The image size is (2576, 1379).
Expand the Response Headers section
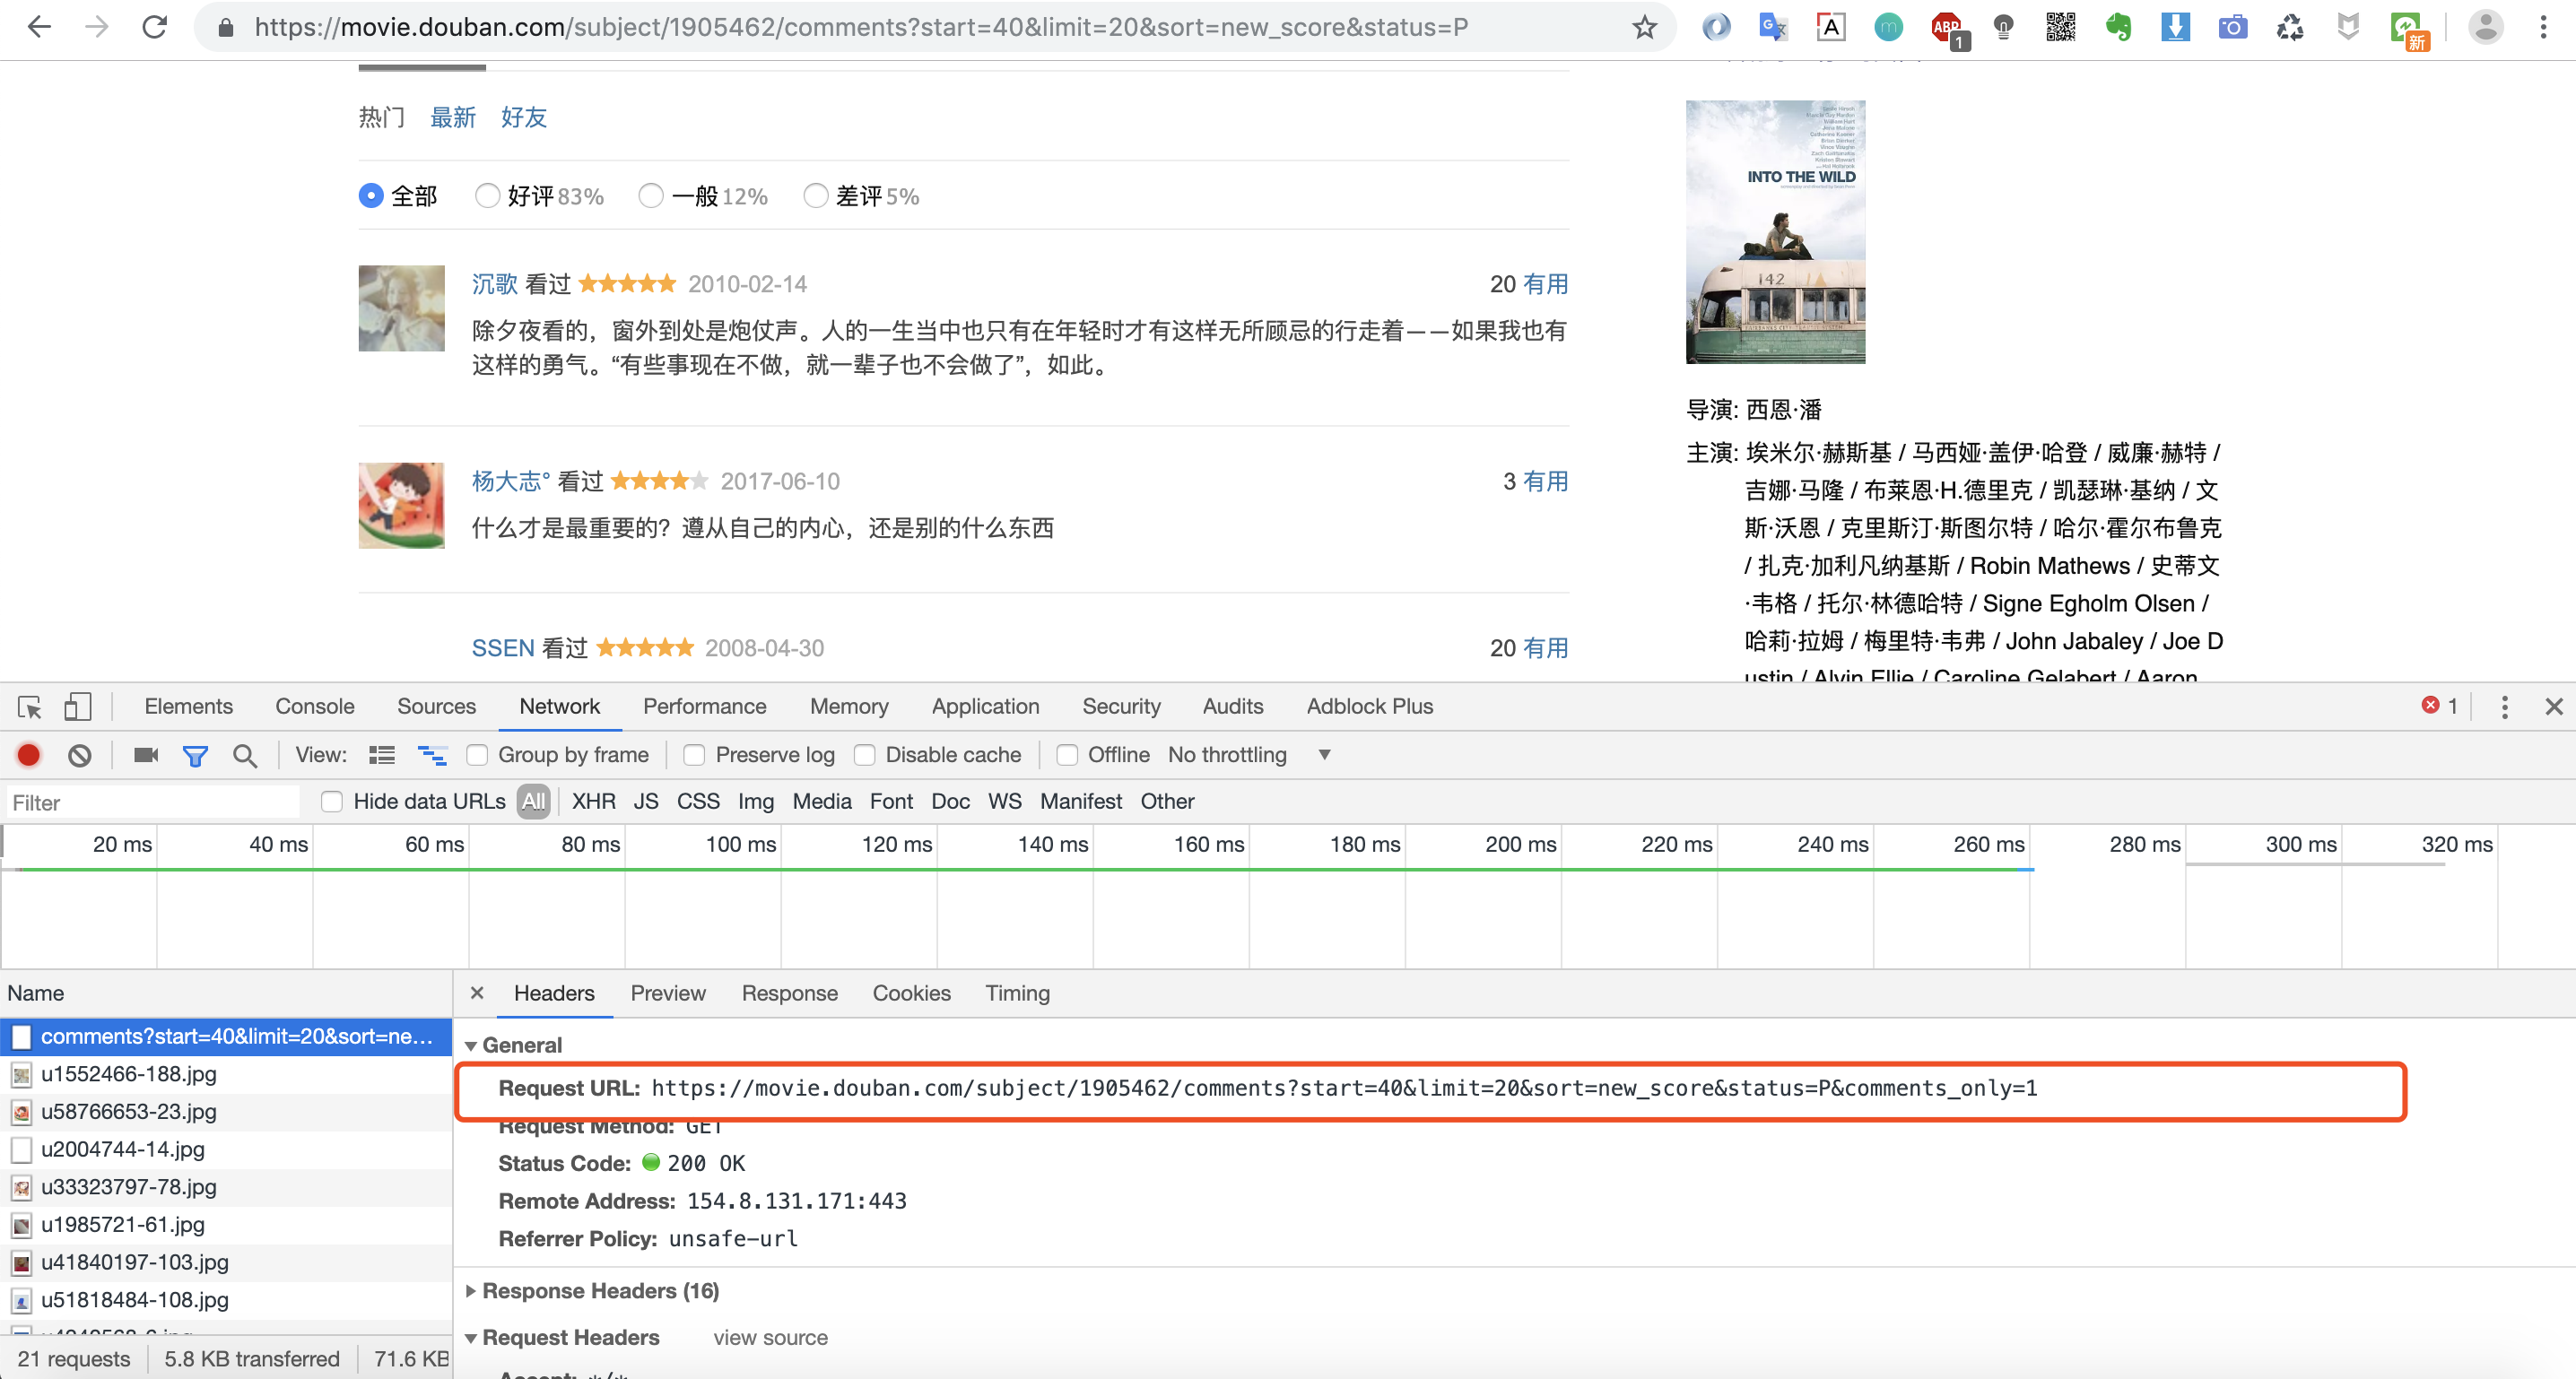coord(600,1290)
